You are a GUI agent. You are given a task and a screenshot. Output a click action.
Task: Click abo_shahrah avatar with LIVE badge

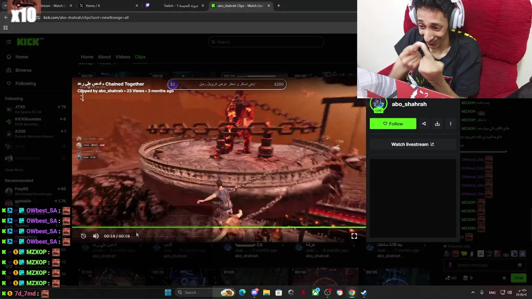pos(379,105)
